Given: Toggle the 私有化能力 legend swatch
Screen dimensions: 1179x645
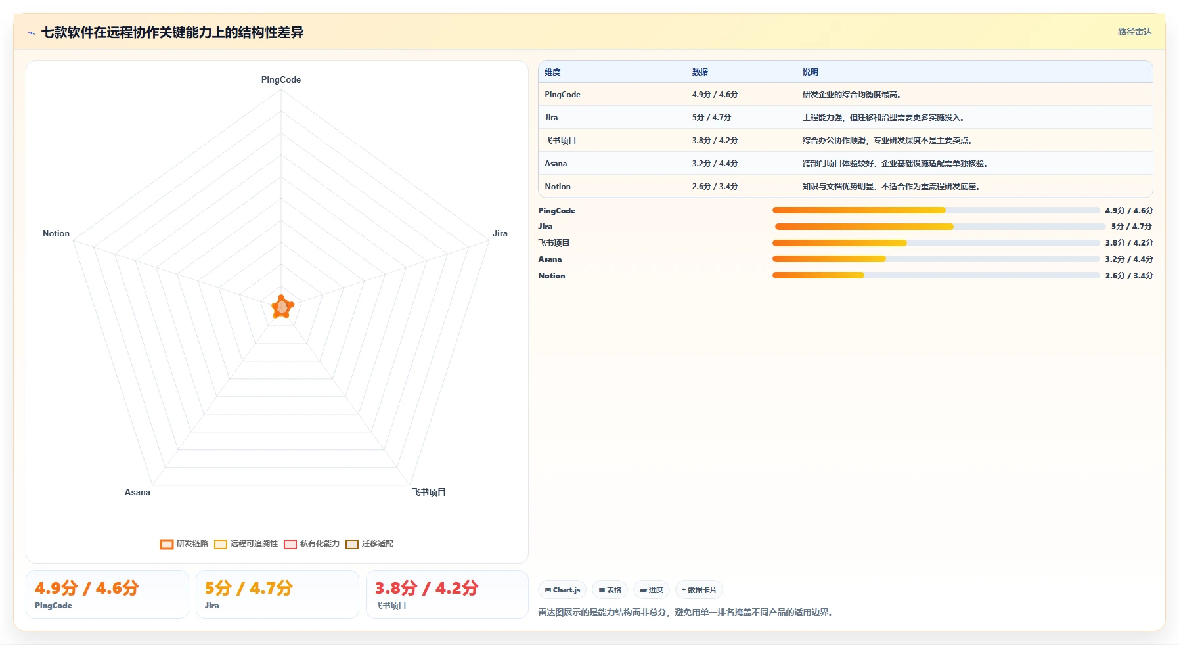Looking at the screenshot, I should pyautogui.click(x=290, y=544).
